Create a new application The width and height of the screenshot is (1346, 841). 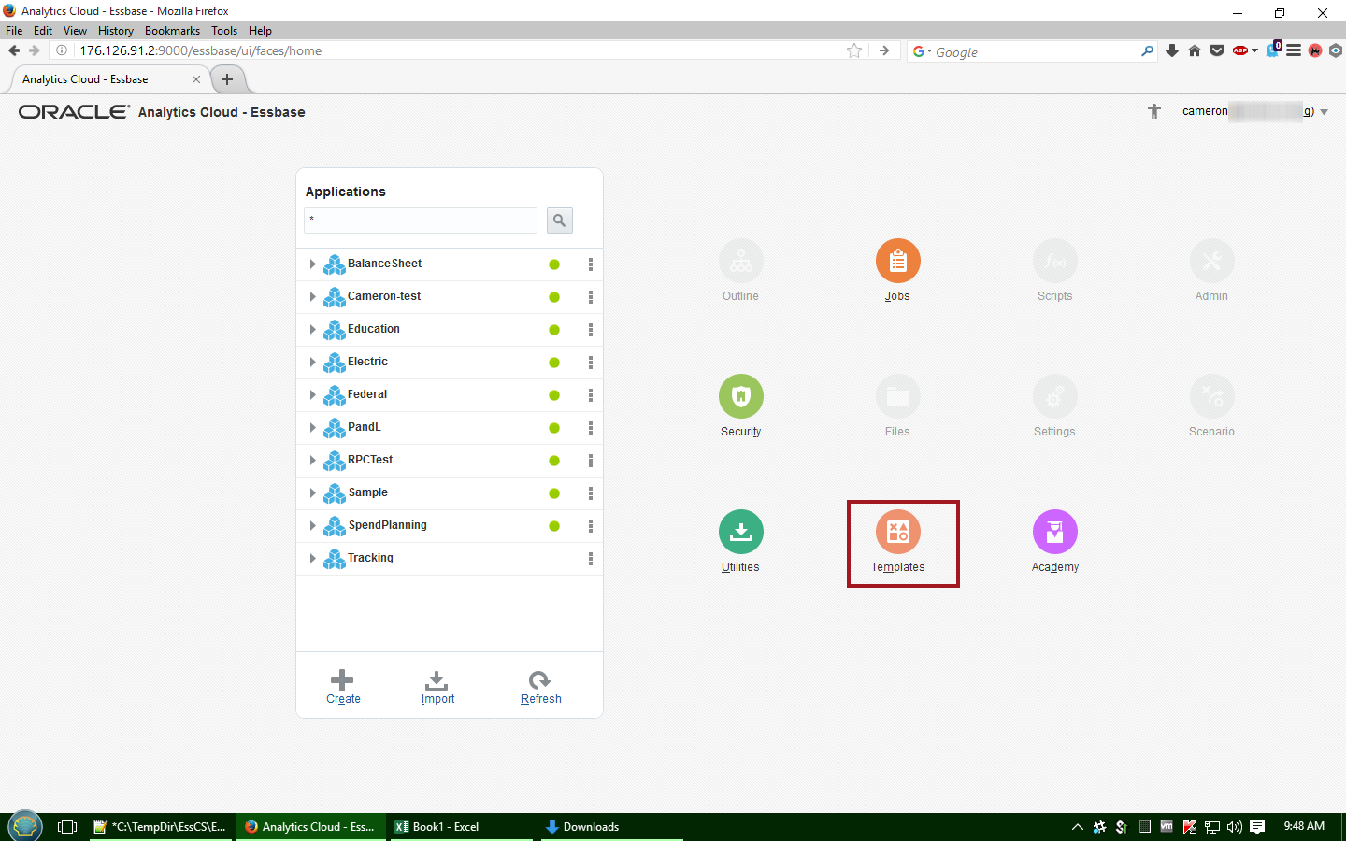[x=343, y=687]
